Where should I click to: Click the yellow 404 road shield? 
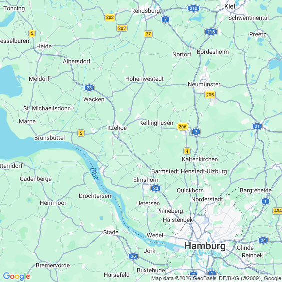[277, 211]
